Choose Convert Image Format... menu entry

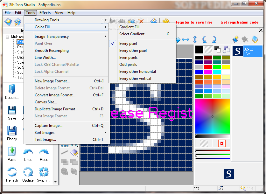click(67, 95)
